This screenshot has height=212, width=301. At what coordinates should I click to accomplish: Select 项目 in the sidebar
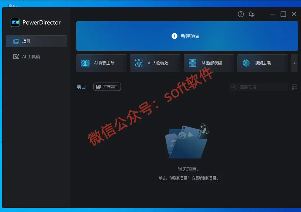point(36,41)
